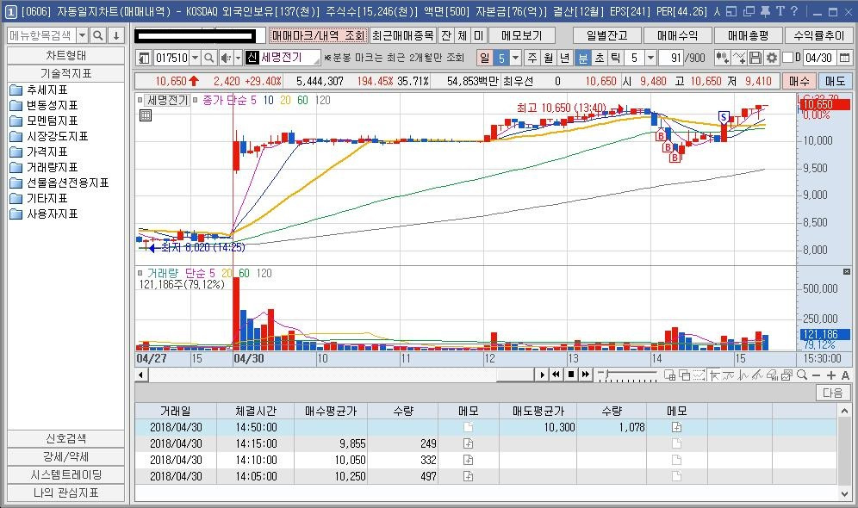
Task: Click the 메모보기 button
Action: [x=521, y=35]
